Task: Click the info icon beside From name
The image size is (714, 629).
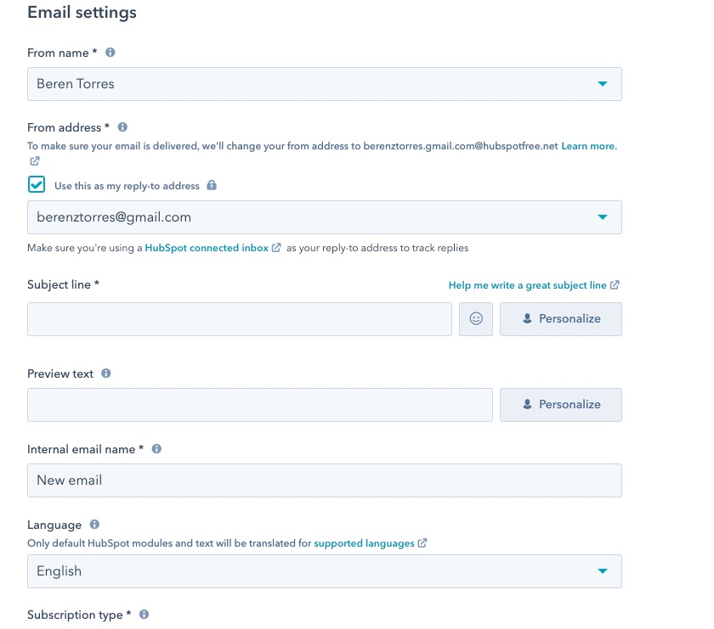Action: pos(110,53)
